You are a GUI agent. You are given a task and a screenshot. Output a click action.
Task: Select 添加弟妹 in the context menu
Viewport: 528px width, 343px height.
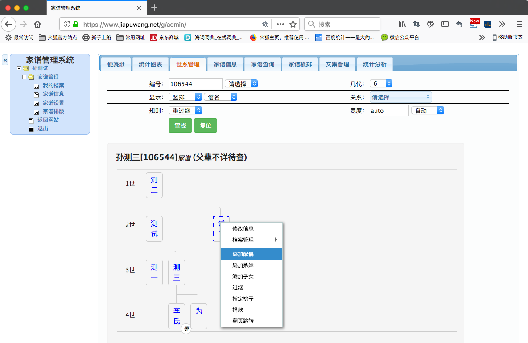pyautogui.click(x=251, y=265)
